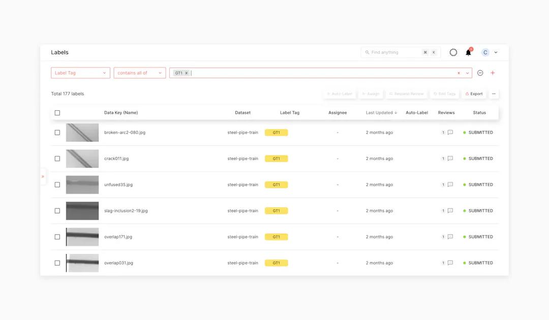Open the user account dropdown arrow
This screenshot has height=320, width=549.
(495, 52)
